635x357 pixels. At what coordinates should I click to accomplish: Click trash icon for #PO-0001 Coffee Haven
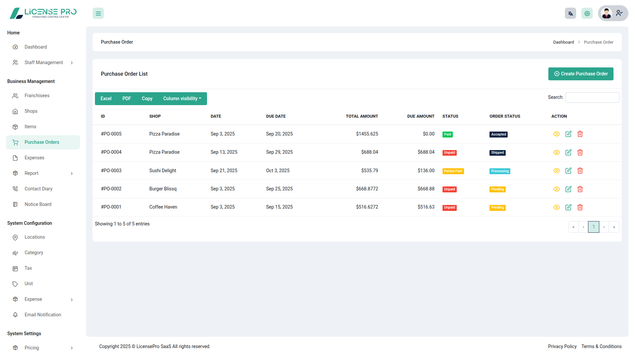[x=580, y=207]
